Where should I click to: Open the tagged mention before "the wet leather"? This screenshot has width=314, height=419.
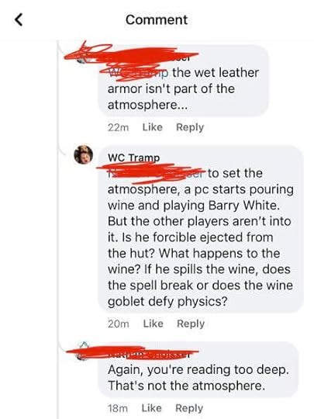tap(138, 73)
